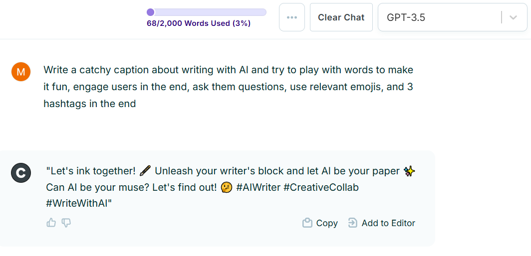
Task: Click the dark C assistant avatar
Action: (x=21, y=173)
